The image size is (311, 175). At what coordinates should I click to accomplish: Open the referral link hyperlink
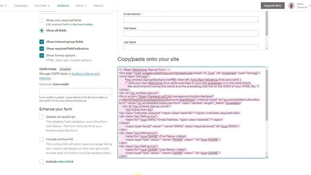point(66,162)
